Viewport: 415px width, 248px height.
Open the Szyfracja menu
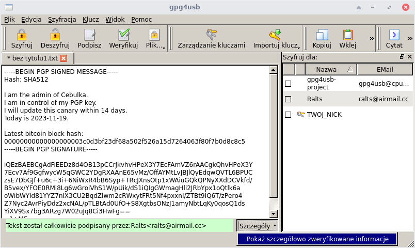[x=62, y=19]
